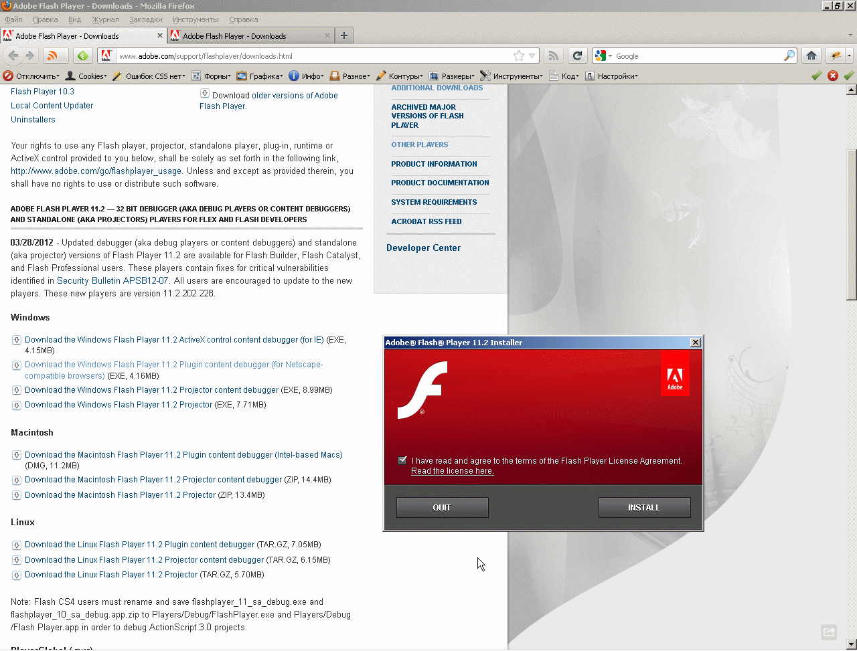Open the Uninstallers link
This screenshot has width=857, height=651.
33,120
